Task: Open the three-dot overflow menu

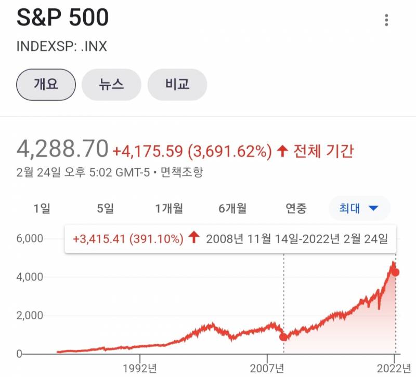Action: (x=386, y=20)
